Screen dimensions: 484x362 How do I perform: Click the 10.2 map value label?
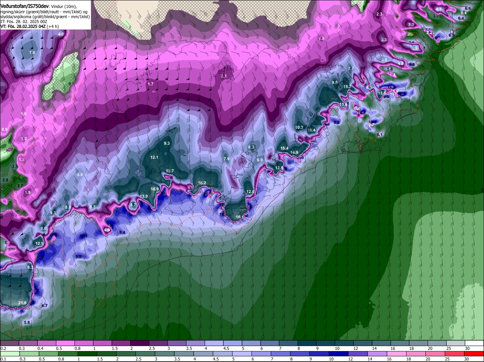(x=299, y=128)
